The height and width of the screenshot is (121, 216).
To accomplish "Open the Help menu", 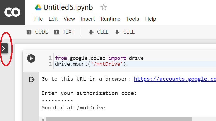I will [x=151, y=19].
